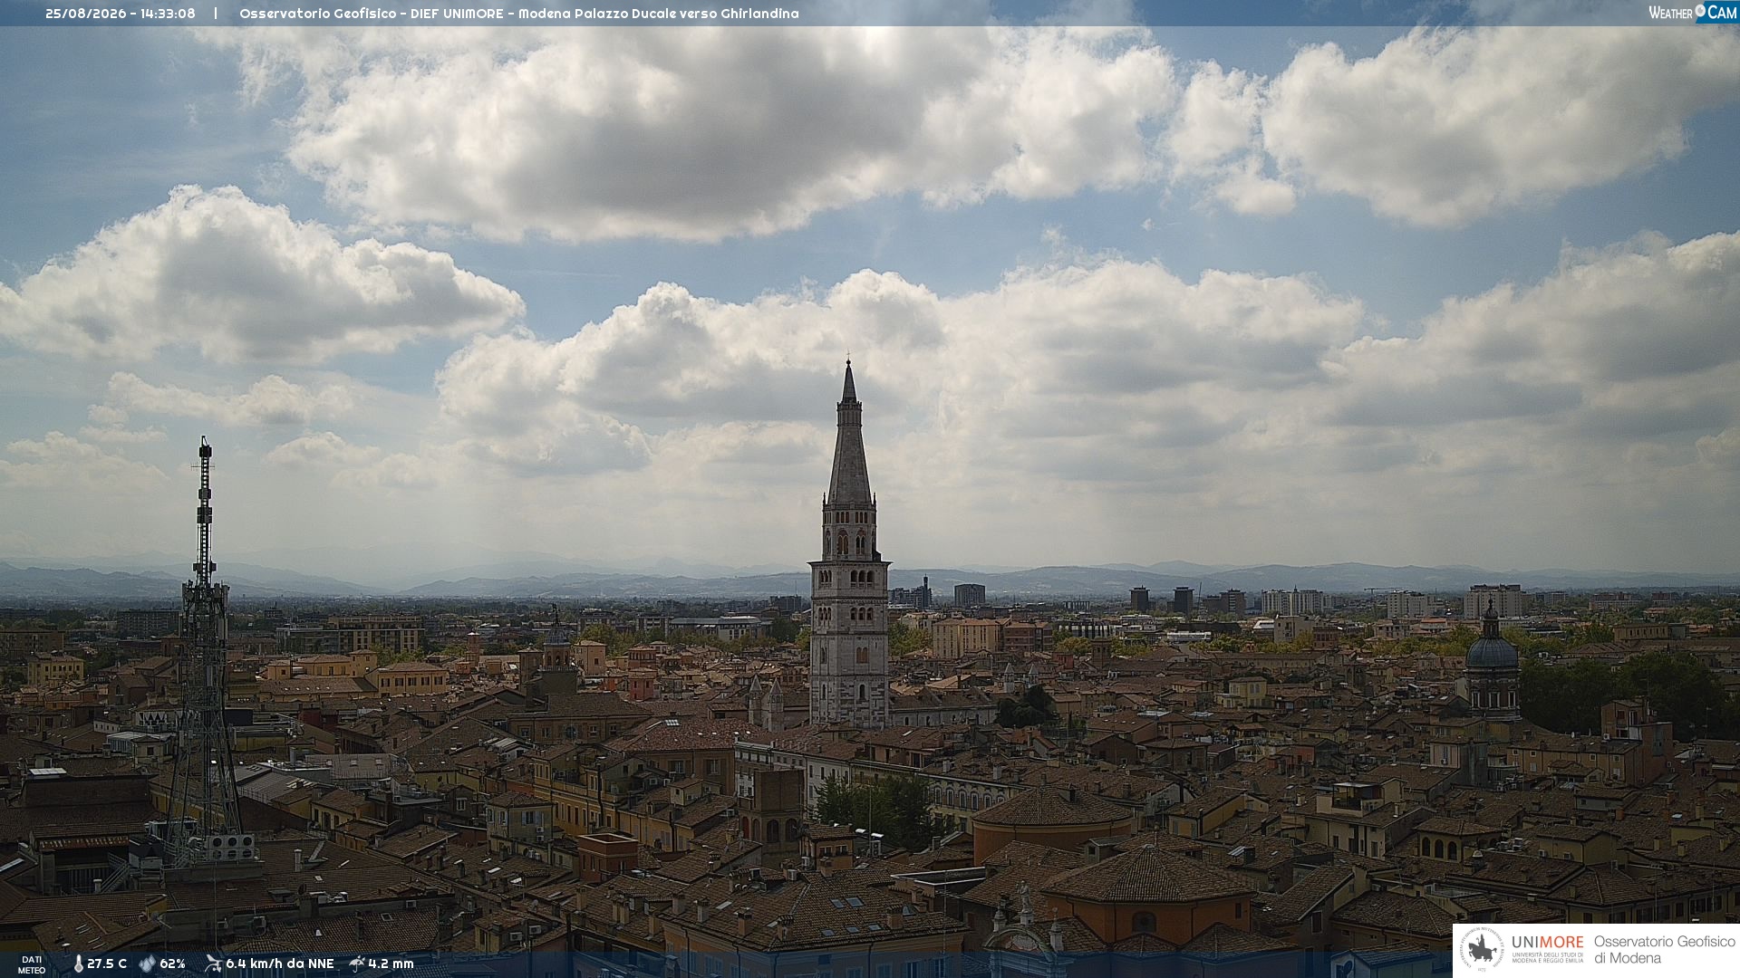Click the church dome on right

pos(1492,661)
